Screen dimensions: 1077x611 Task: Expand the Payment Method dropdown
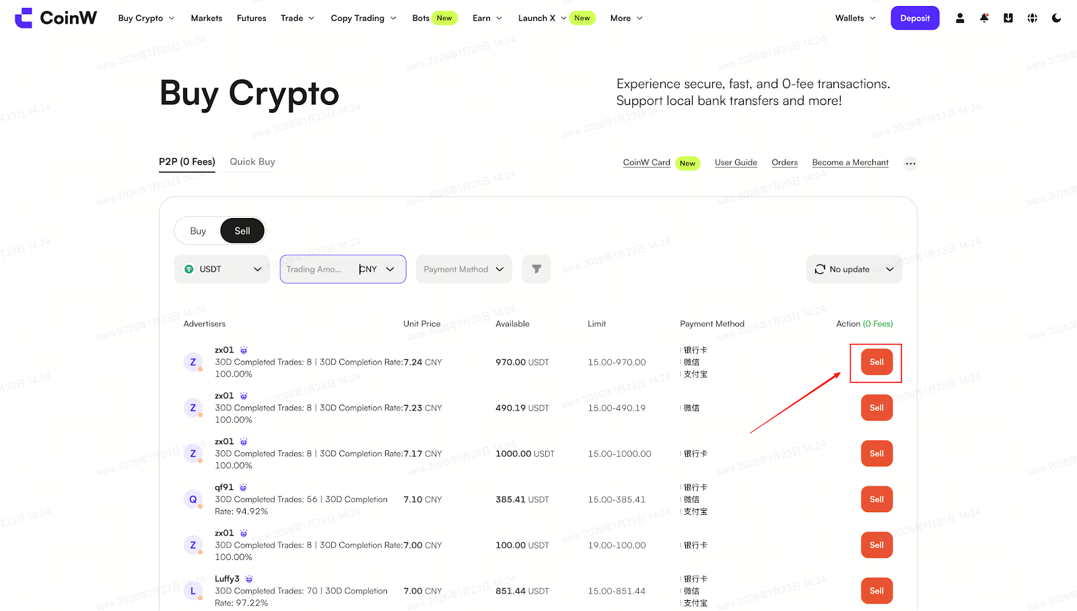[464, 269]
